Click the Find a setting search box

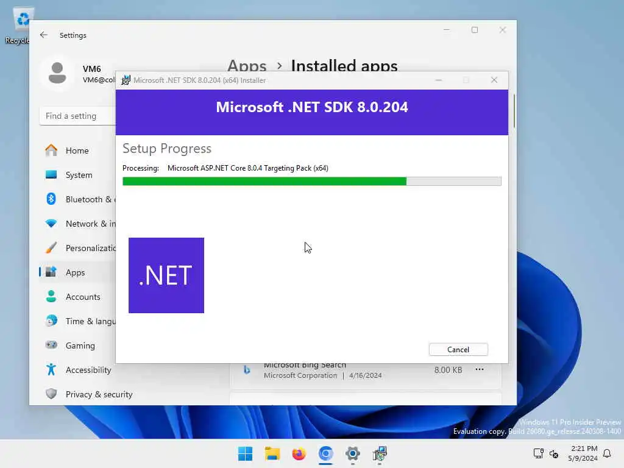click(77, 116)
